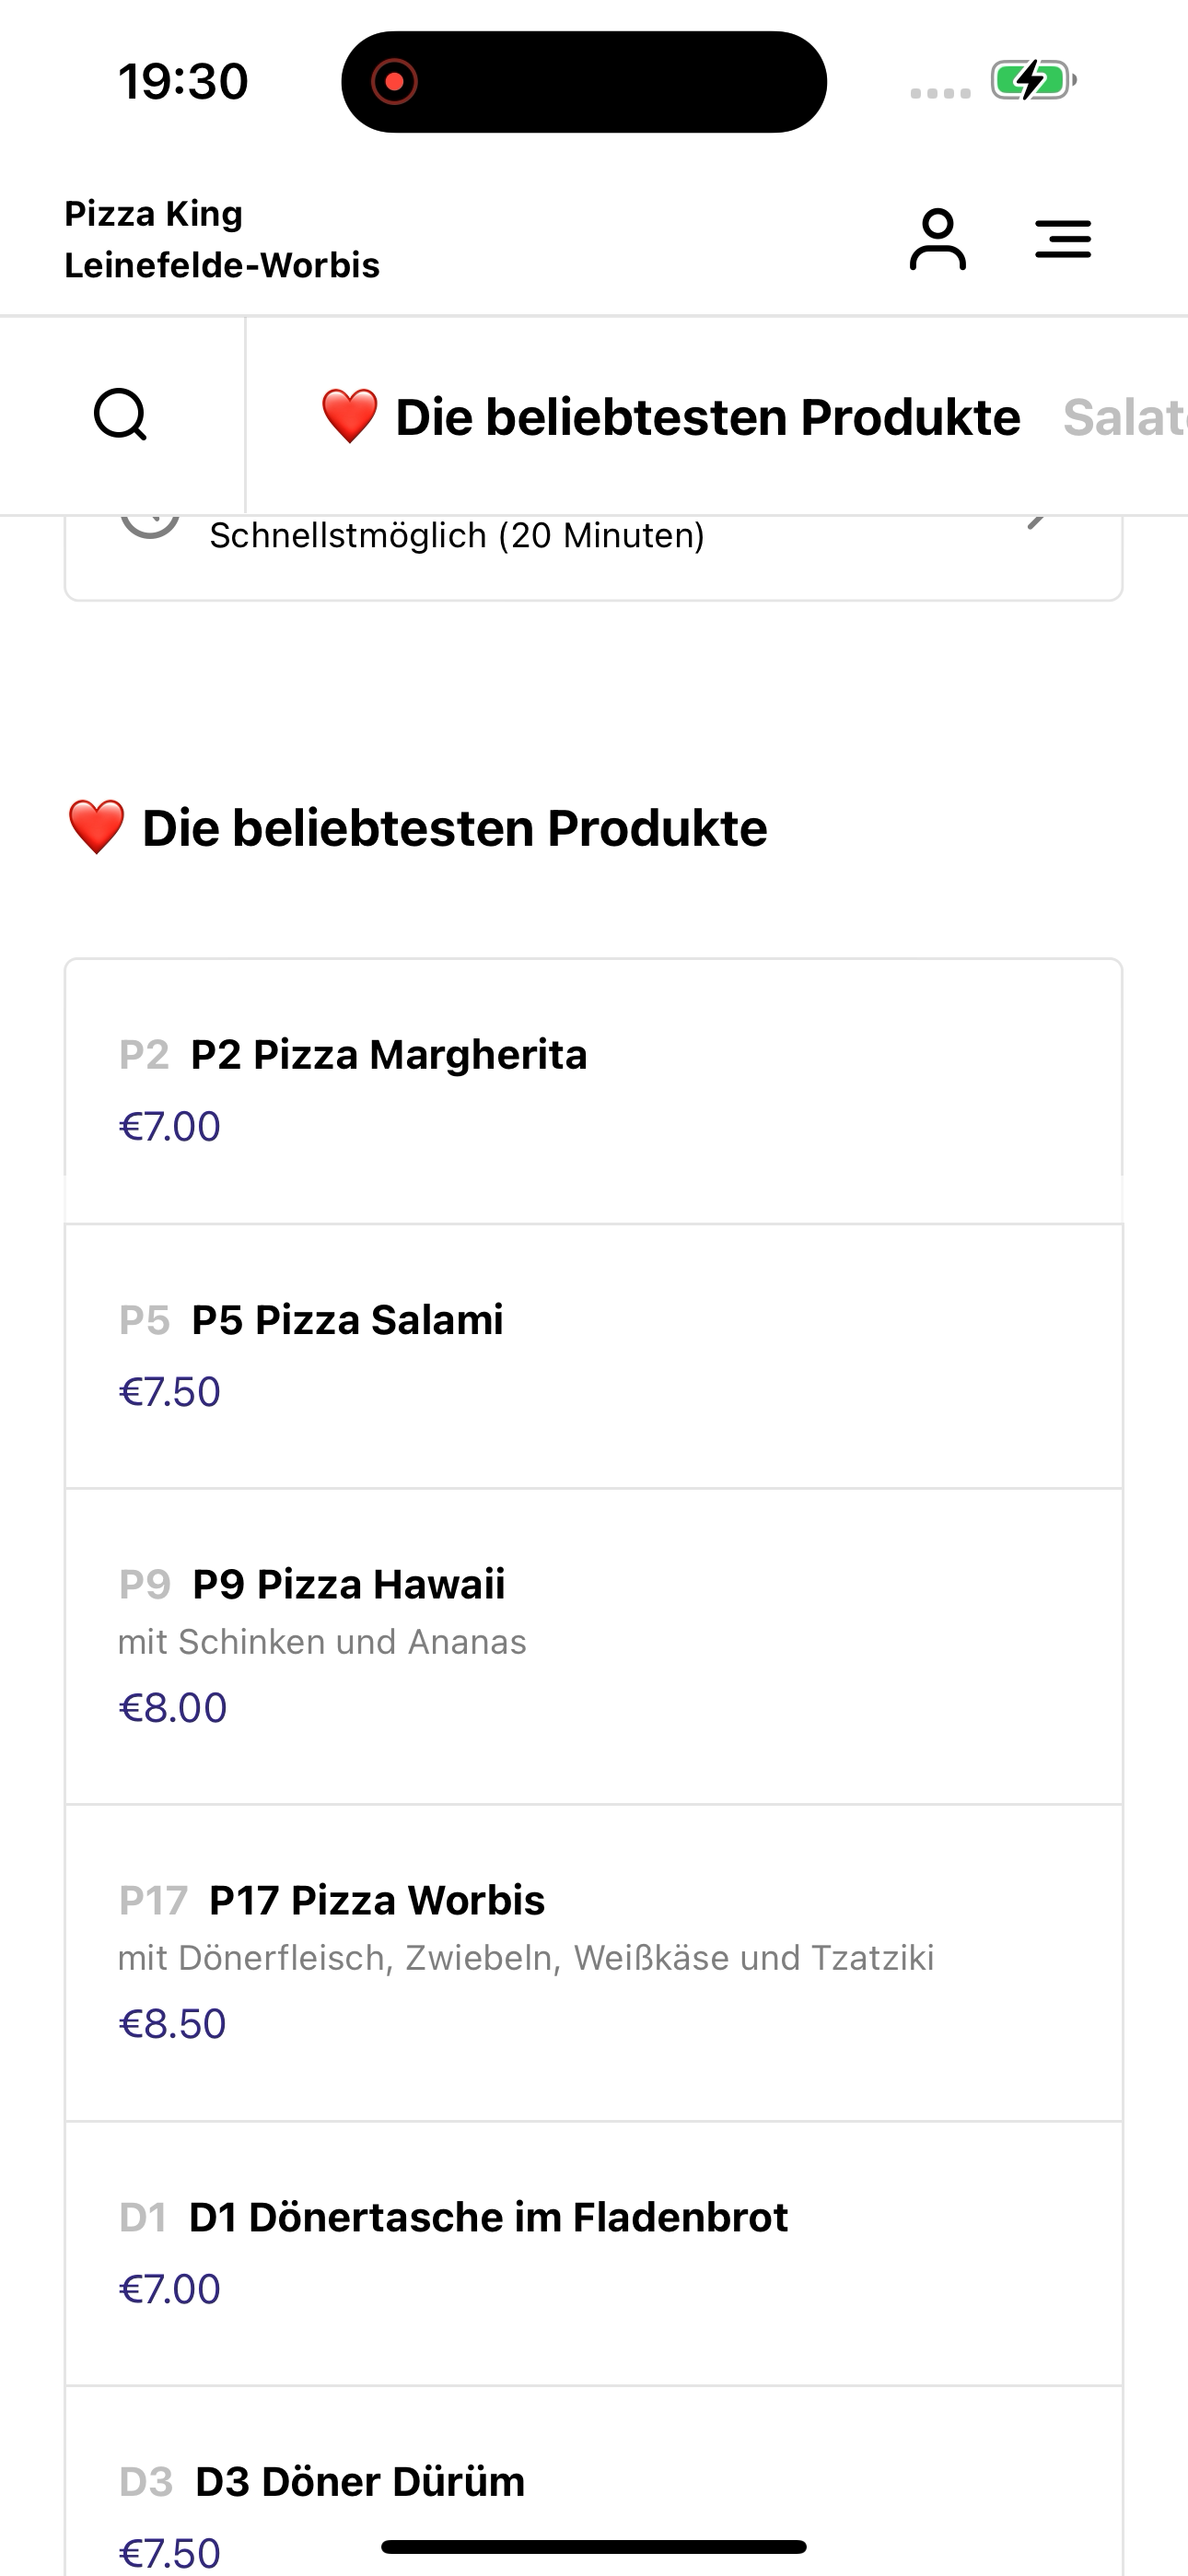Choose P9 Pizza Hawaii with Schinken
The height and width of the screenshot is (2576, 1188).
593,1645
